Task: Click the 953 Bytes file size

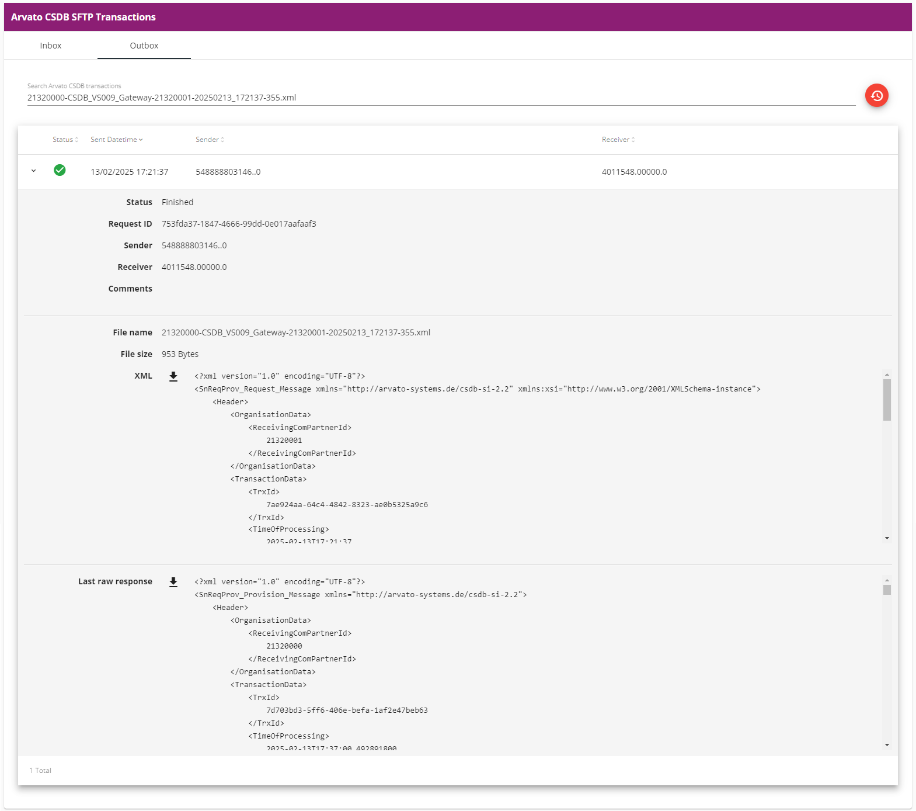Action: [180, 354]
